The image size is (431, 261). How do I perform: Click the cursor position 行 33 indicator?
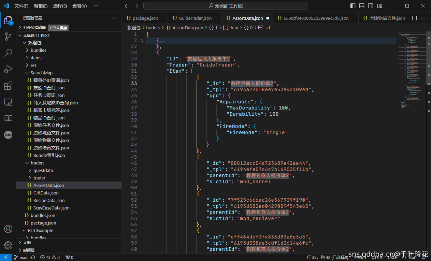click(328, 258)
